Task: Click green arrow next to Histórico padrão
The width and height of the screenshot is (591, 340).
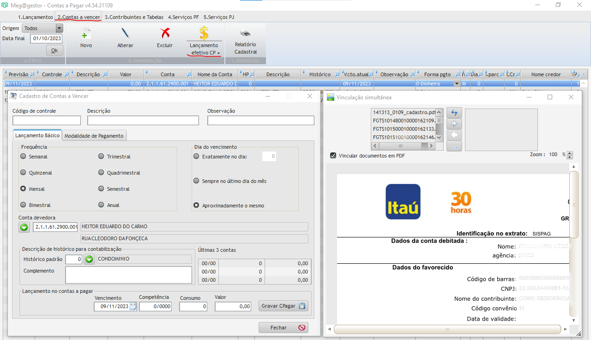Action: [89, 259]
